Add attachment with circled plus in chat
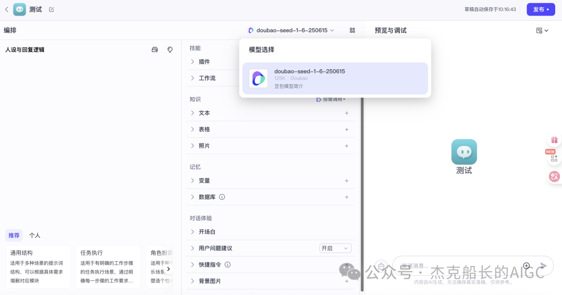562x295 pixels. [x=526, y=266]
